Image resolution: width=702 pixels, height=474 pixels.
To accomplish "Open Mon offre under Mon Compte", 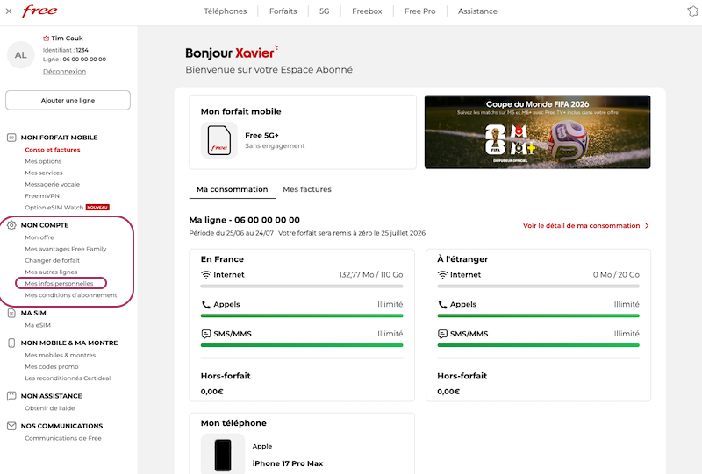I will (x=39, y=237).
